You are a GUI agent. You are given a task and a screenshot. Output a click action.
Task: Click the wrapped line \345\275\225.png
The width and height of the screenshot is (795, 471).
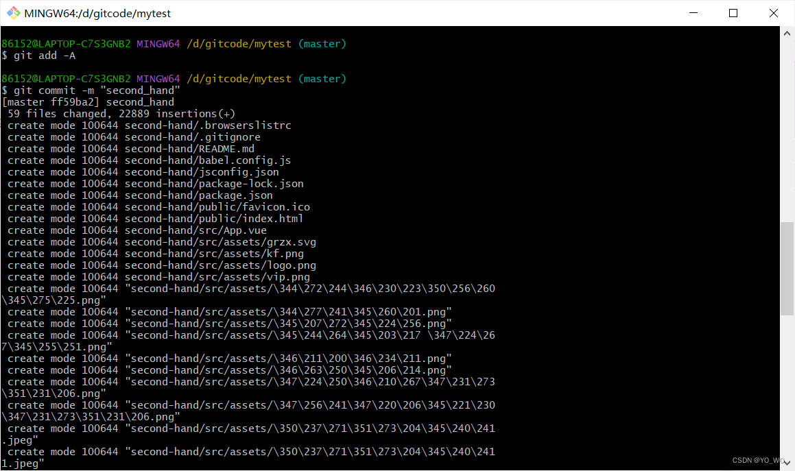(54, 301)
